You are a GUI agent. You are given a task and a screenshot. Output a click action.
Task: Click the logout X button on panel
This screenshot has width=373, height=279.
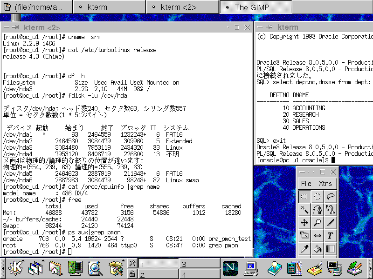pyautogui.click(x=132, y=263)
